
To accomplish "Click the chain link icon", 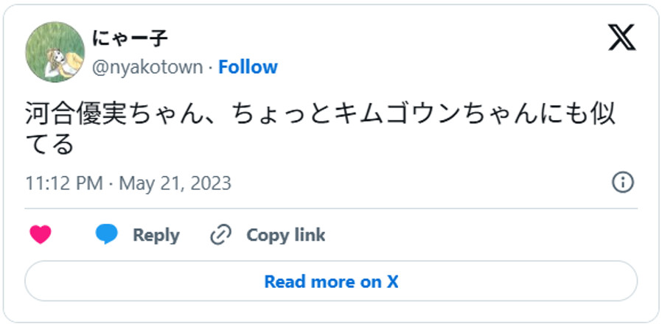I will pyautogui.click(x=220, y=235).
